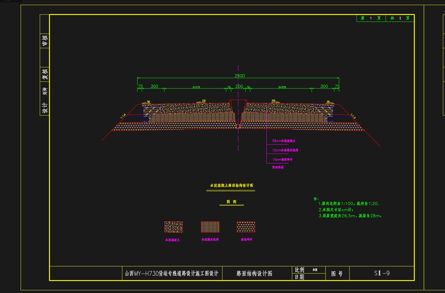445x293 pixels.
Task: Pick the vertical-line stabilized aggregate legend sample
Action: [210, 227]
